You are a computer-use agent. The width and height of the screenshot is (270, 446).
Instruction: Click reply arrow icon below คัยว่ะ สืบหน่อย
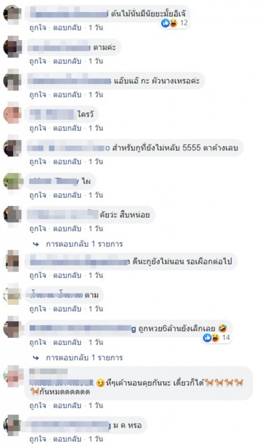tap(36, 244)
